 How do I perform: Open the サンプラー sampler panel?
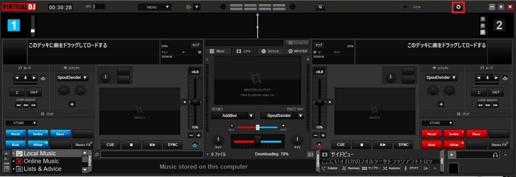click(x=370, y=169)
